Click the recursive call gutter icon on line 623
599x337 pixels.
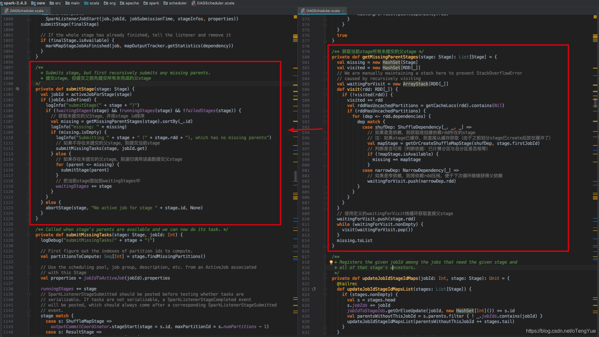pos(314,289)
